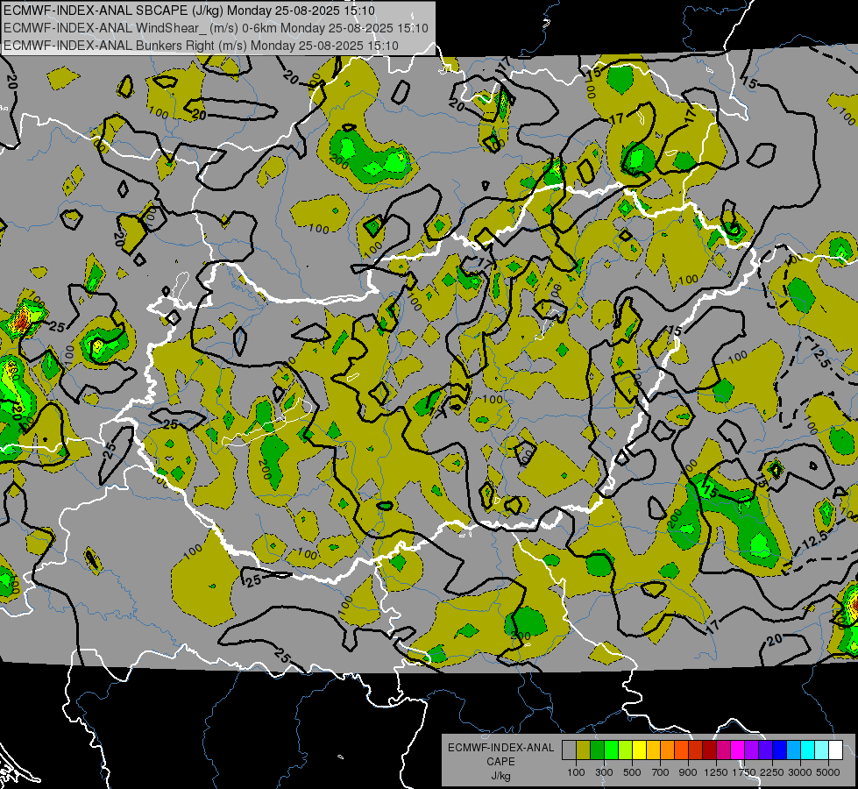Click the legend tick label 500
The width and height of the screenshot is (858, 789).
coord(632,772)
